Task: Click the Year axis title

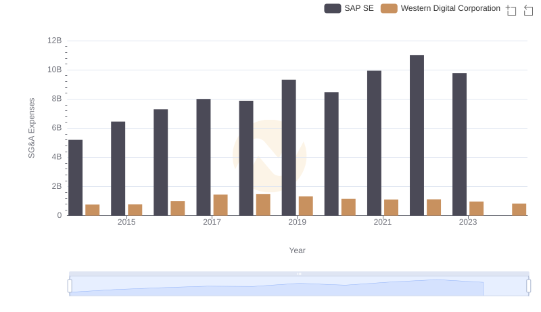Action: coord(297,250)
